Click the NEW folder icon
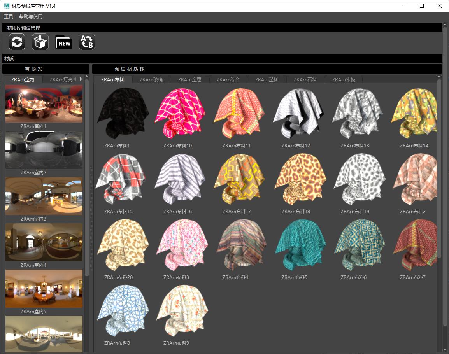 pos(63,42)
